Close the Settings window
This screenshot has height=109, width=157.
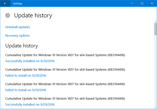152,3
